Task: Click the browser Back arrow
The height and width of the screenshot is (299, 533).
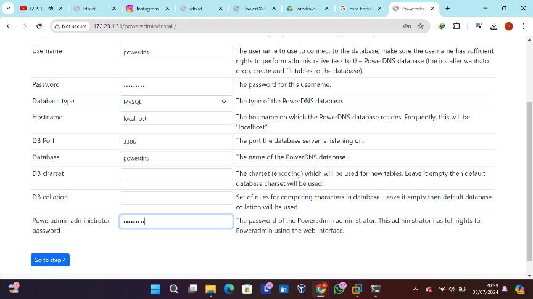Action: [9, 26]
